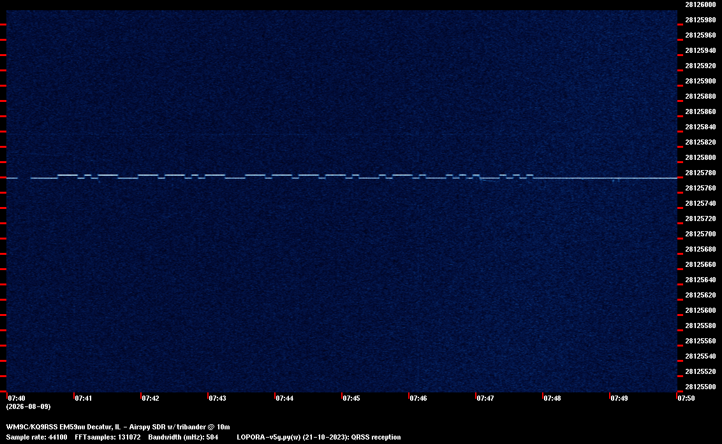
Task: Click frequency label 28125760
Action: (x=700, y=188)
